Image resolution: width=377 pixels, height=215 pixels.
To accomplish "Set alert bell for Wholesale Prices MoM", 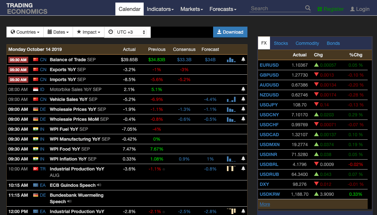I will click(243, 119).
